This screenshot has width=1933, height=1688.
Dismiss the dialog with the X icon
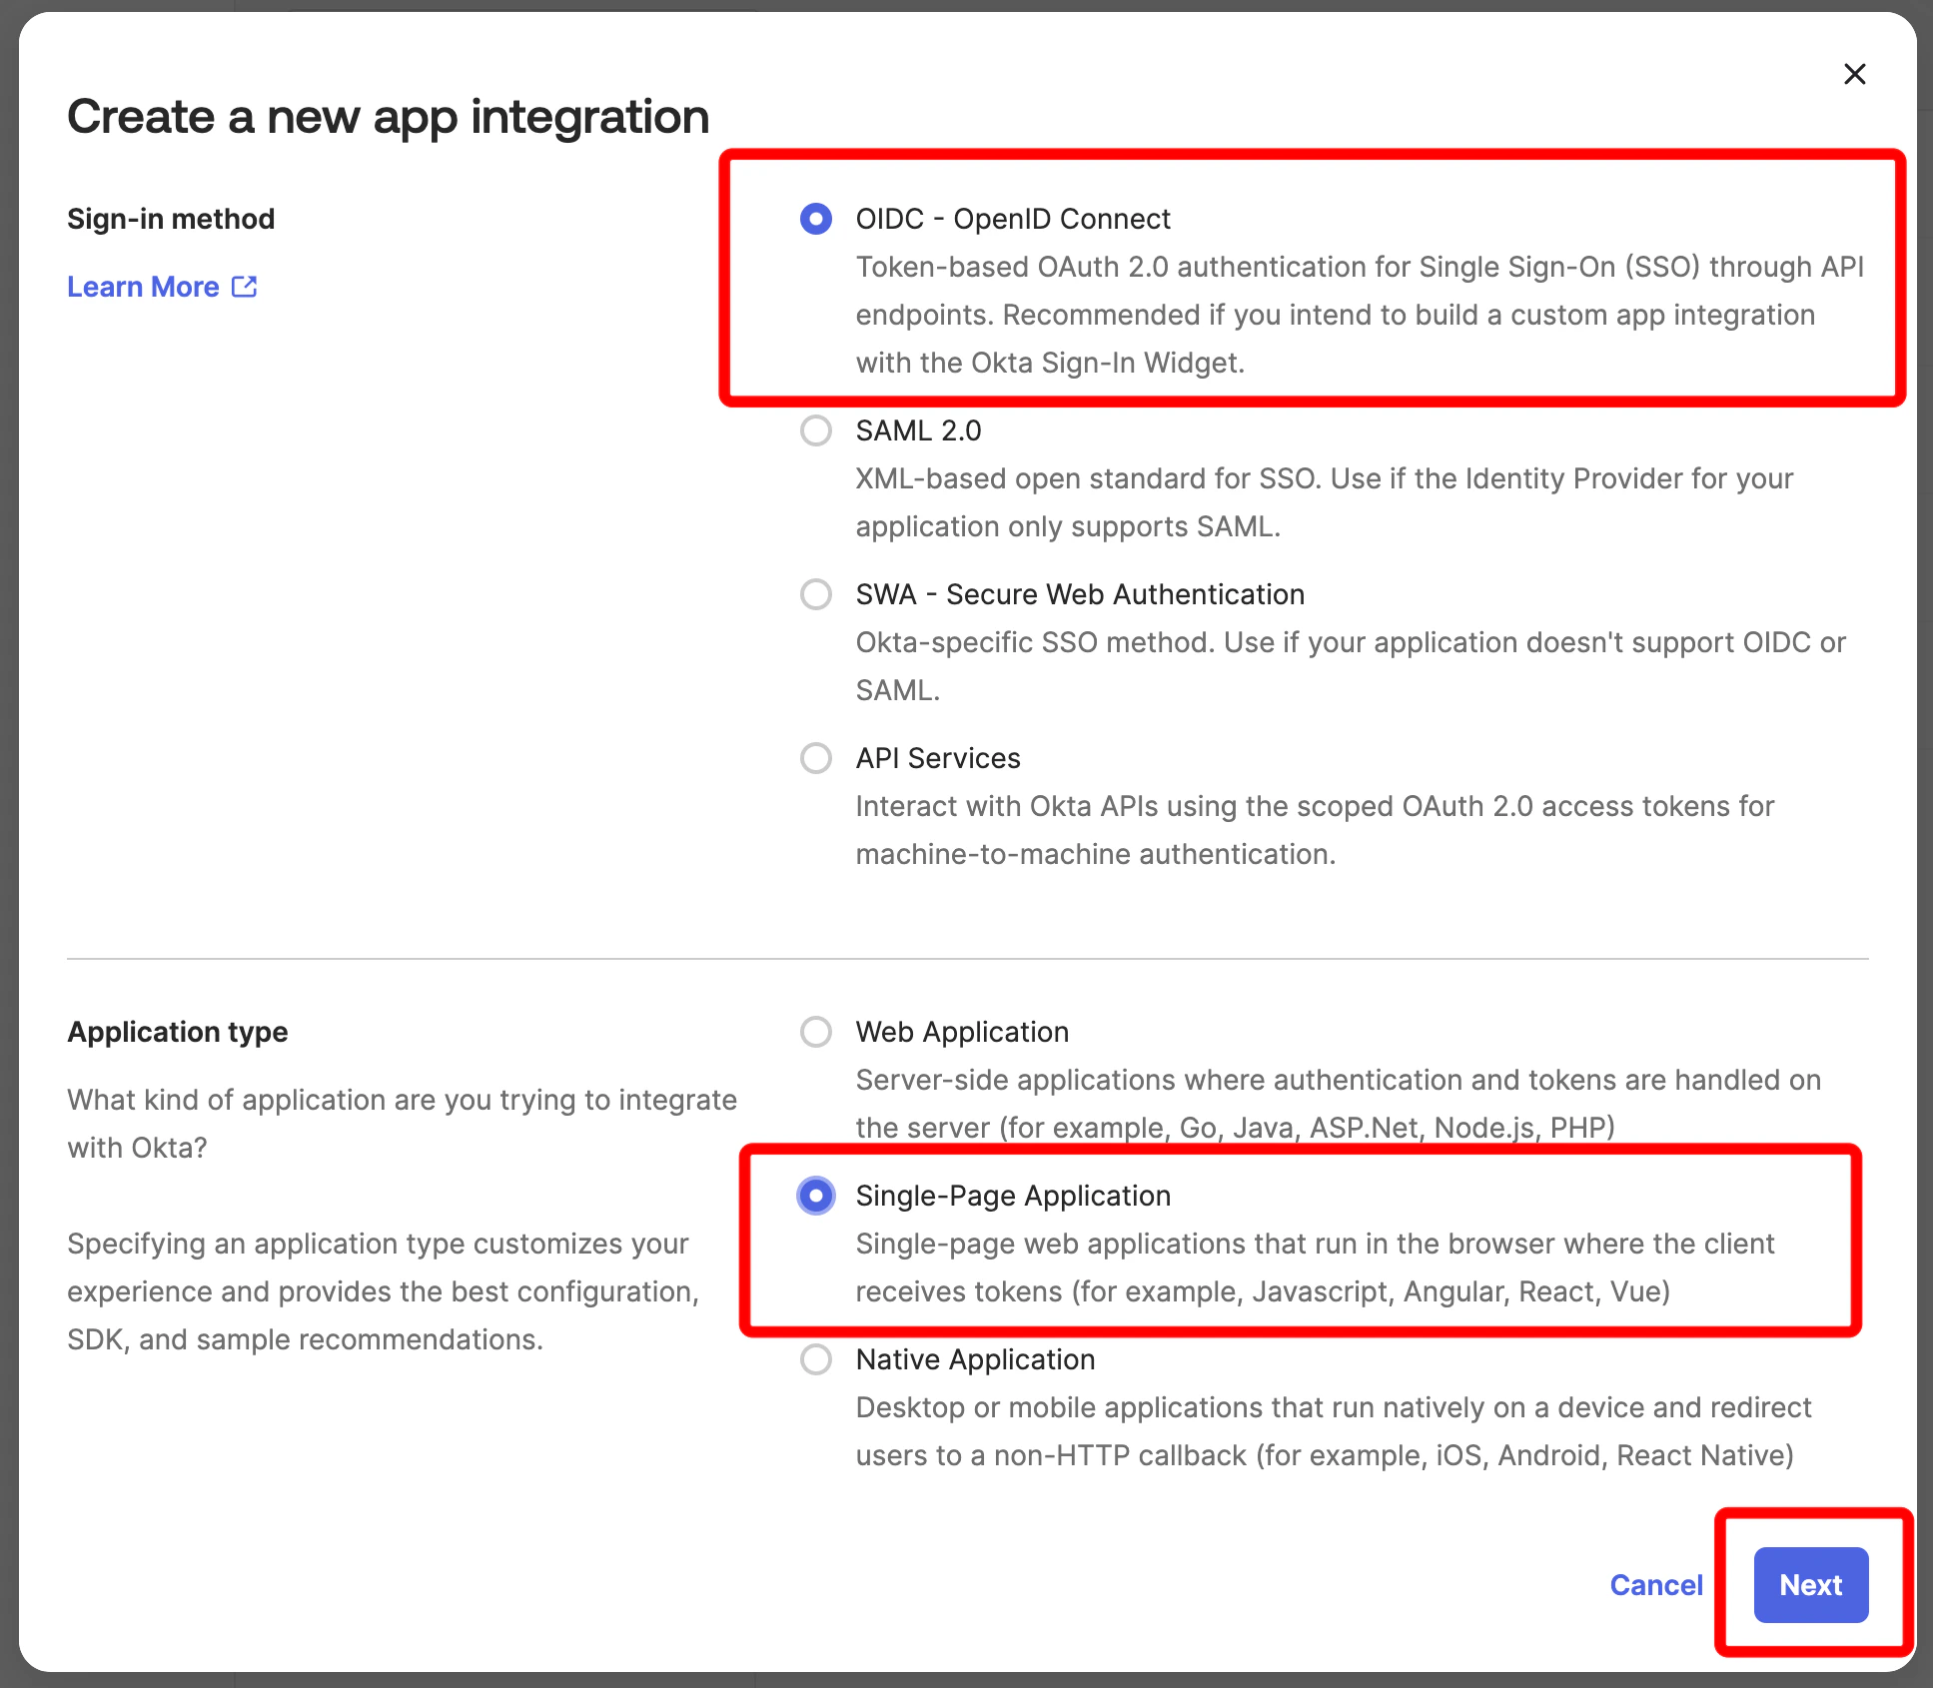[x=1855, y=74]
